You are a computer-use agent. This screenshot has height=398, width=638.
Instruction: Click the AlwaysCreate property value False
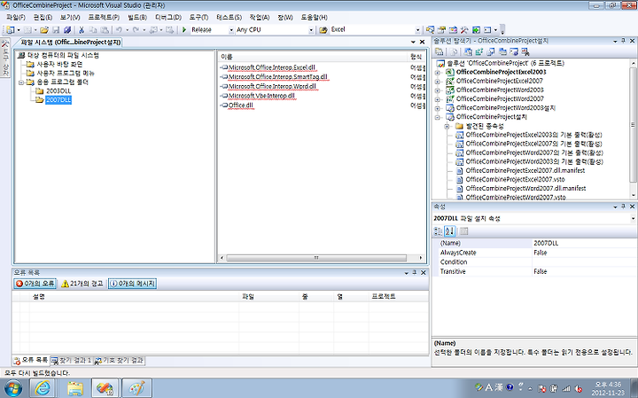click(x=583, y=253)
